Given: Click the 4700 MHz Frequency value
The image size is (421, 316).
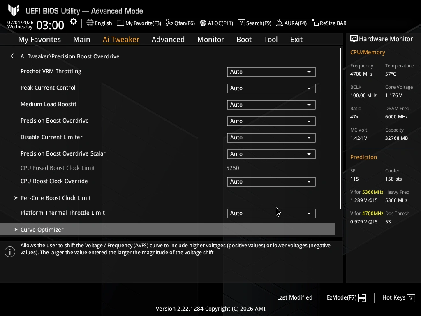Looking at the screenshot, I should coord(361,74).
